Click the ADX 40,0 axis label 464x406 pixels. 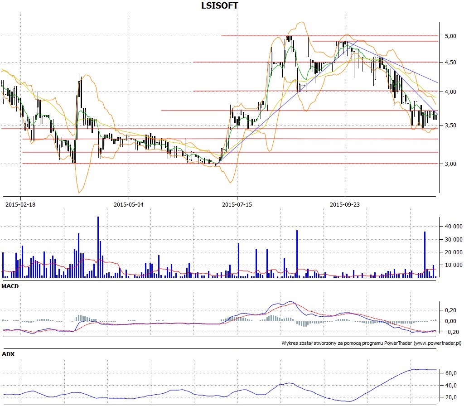[451, 386]
